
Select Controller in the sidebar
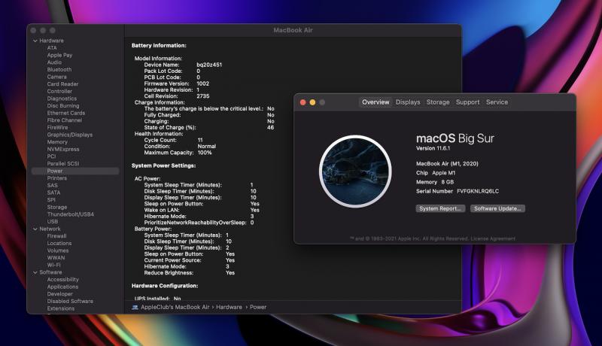pyautogui.click(x=59, y=91)
